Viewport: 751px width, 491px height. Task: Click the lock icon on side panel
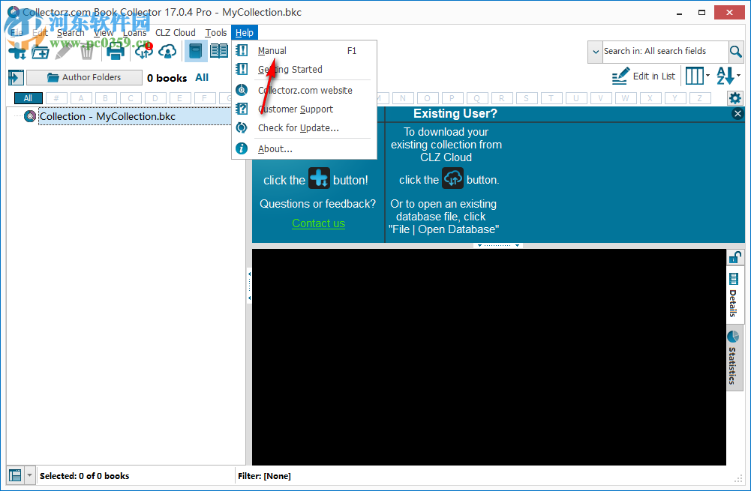734,257
